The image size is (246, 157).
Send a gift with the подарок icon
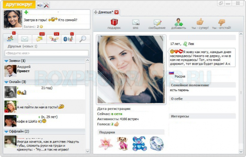[x=114, y=24]
